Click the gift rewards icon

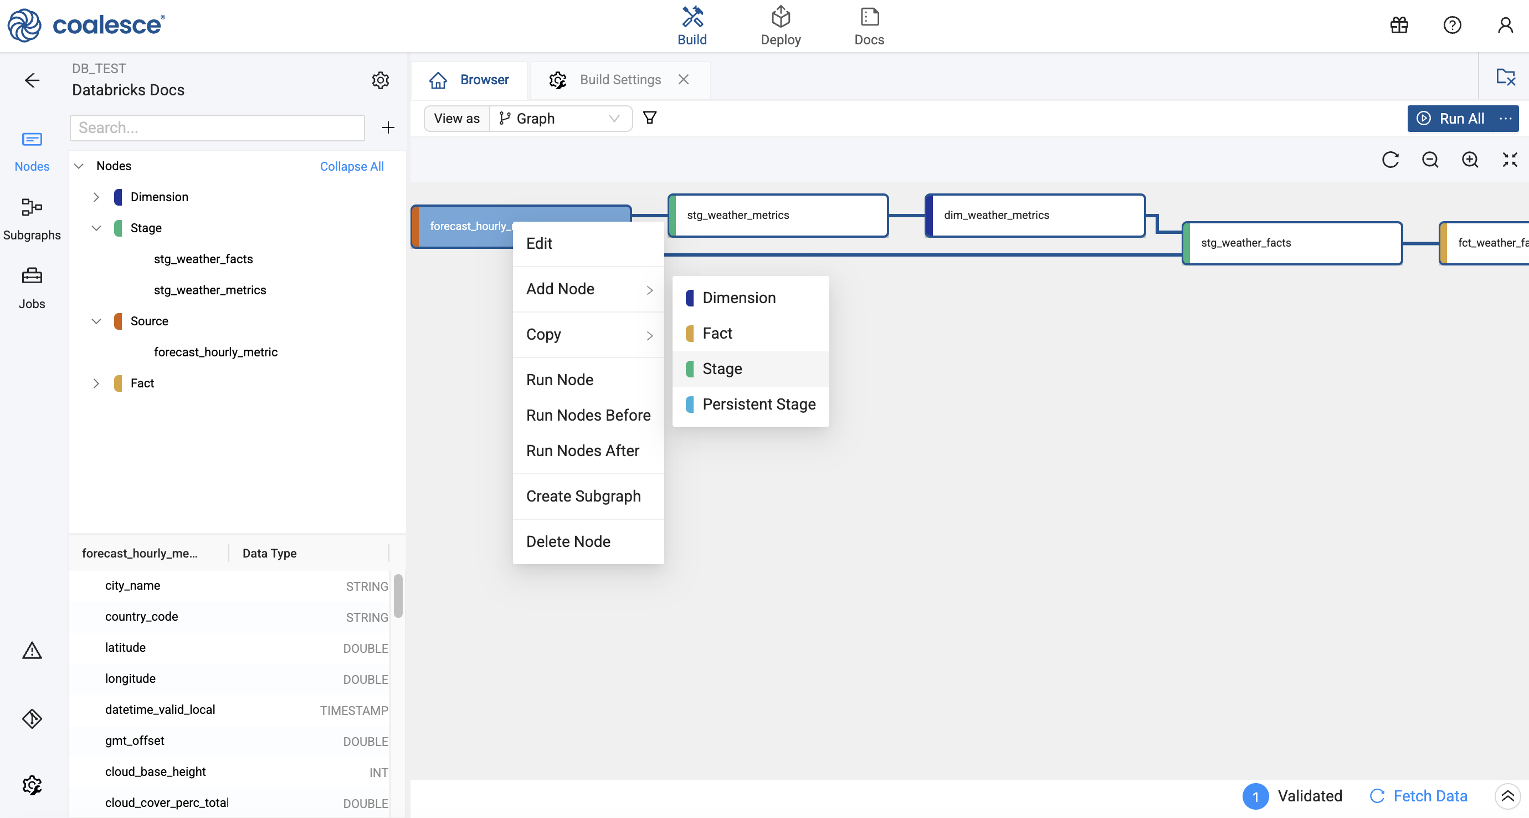pos(1399,25)
